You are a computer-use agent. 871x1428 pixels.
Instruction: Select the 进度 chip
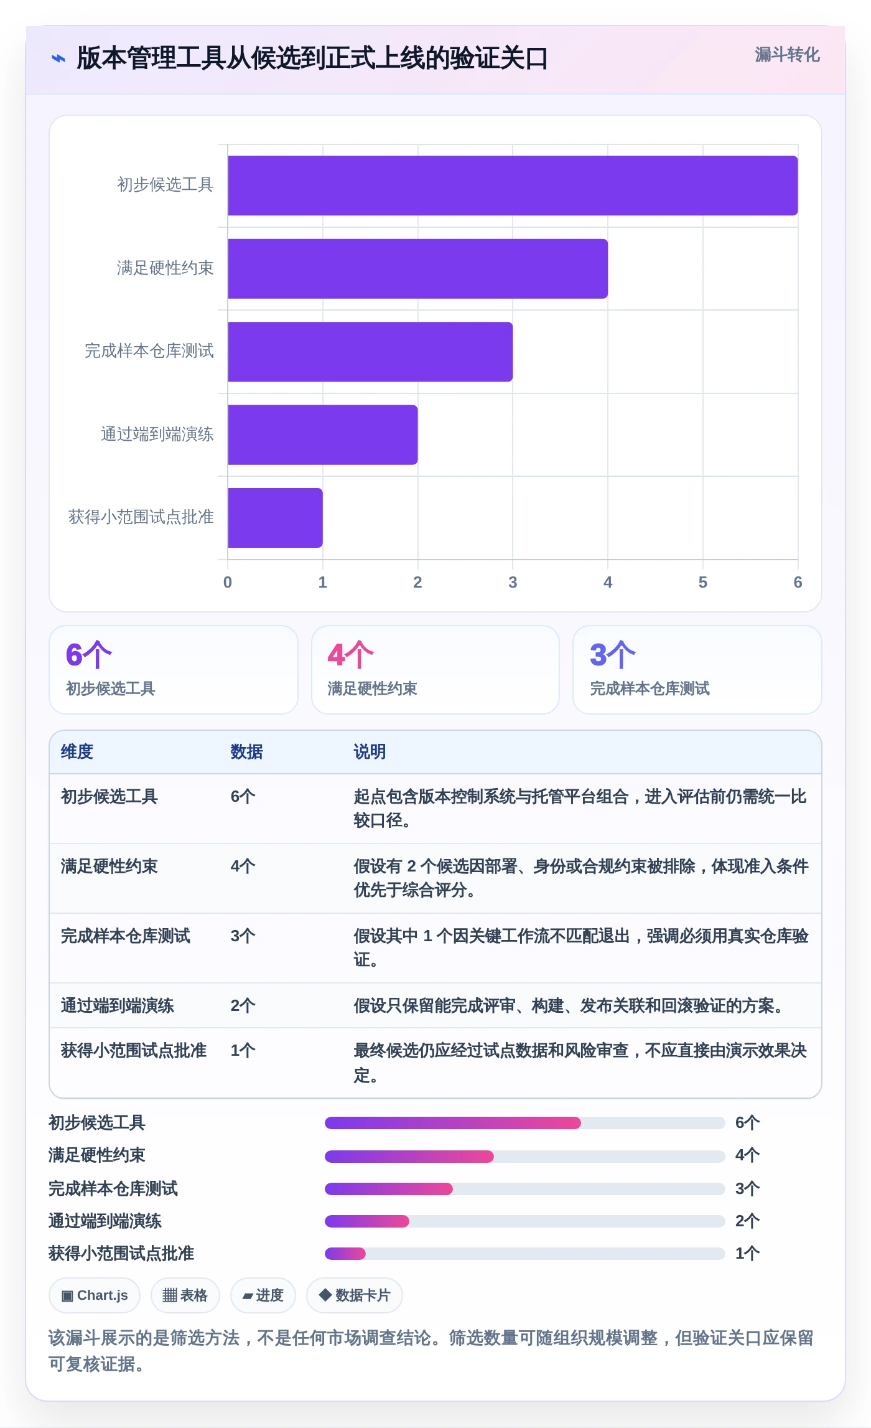tap(263, 1295)
